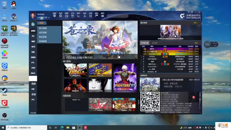231x130 pixels.
Task: Click the large QR code image
Action: tap(150, 102)
